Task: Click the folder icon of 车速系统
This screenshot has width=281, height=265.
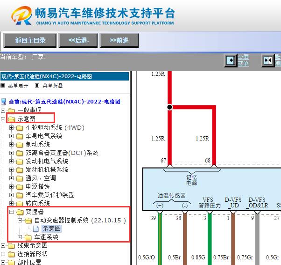Action: (x=28, y=238)
